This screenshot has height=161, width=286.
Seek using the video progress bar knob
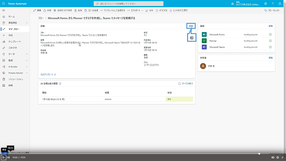click(259, 154)
